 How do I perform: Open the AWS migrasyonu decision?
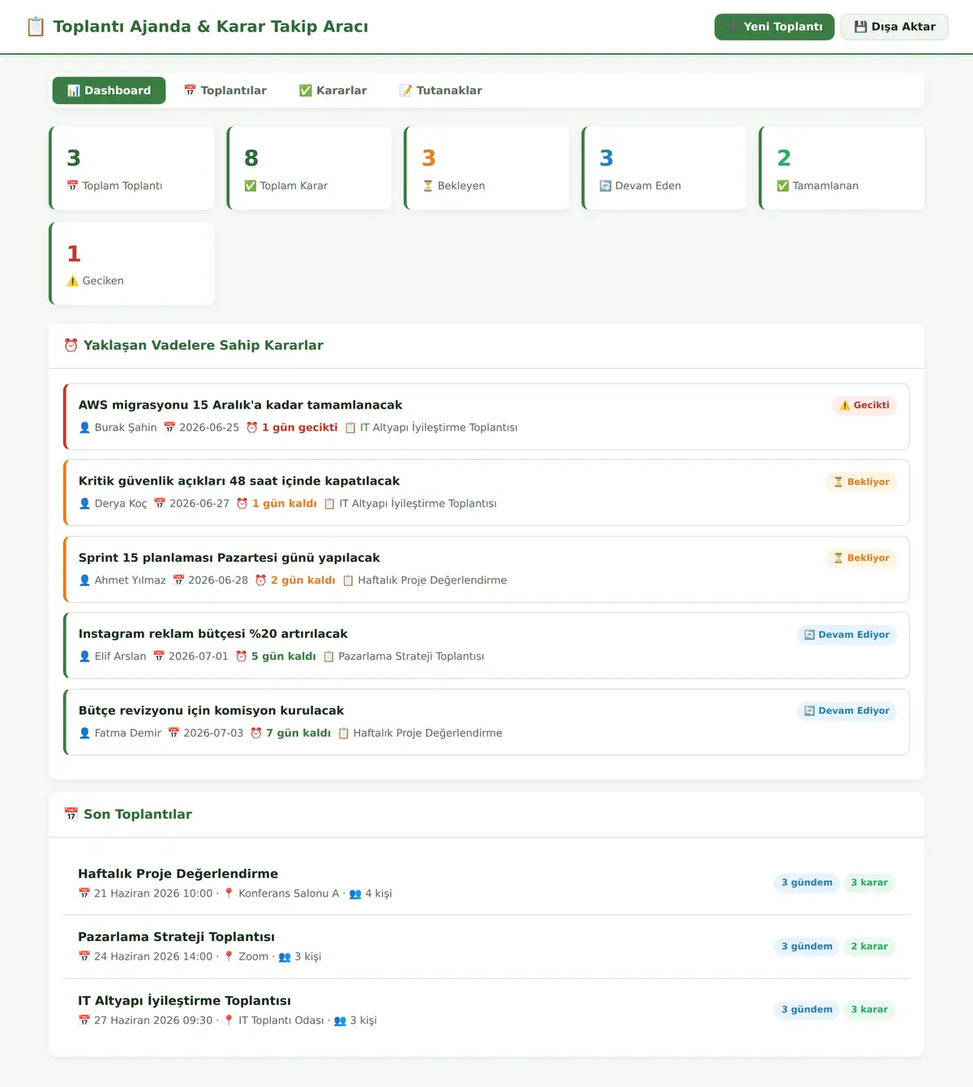[x=486, y=417]
